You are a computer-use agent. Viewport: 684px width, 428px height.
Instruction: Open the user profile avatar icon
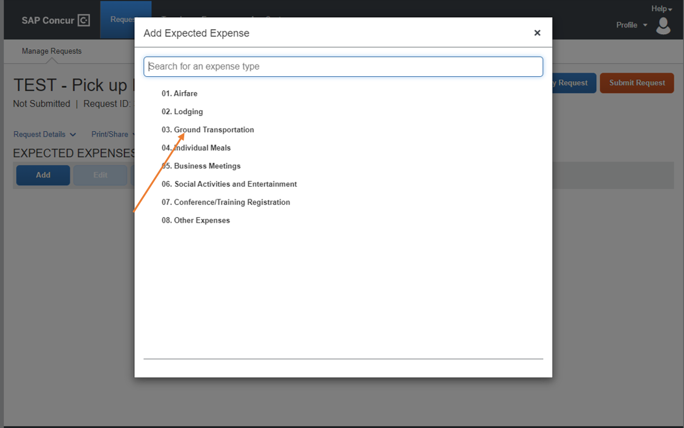pos(663,26)
